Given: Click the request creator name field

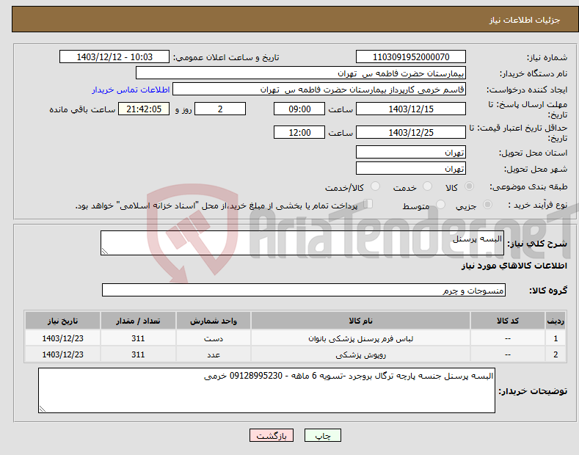Looking at the screenshot, I should (x=319, y=90).
